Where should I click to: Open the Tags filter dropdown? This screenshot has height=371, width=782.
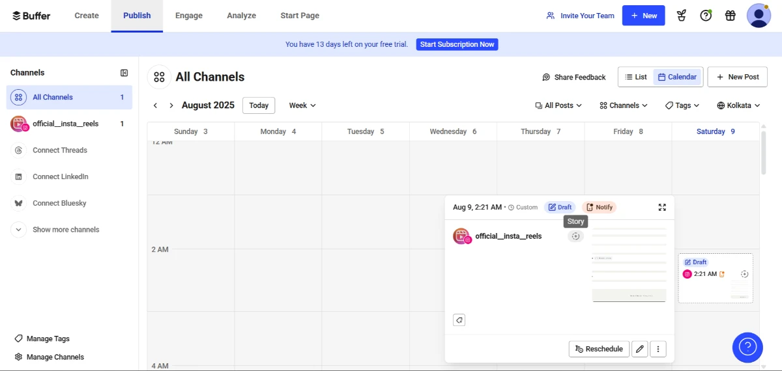tap(682, 105)
